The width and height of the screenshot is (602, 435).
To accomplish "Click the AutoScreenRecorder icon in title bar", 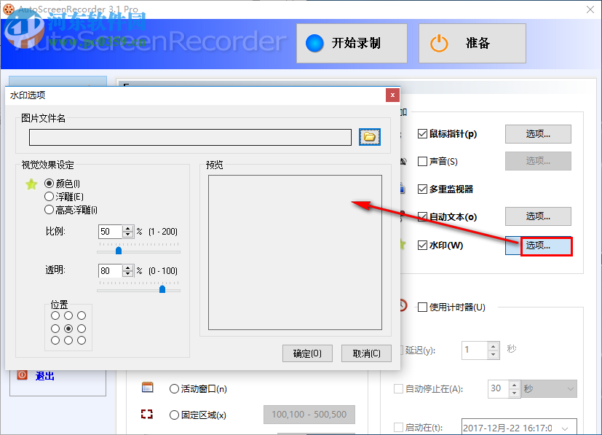I will (x=9, y=9).
